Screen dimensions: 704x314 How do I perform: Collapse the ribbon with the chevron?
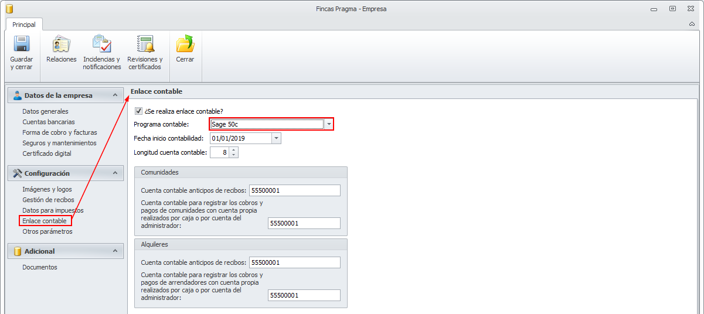click(692, 24)
